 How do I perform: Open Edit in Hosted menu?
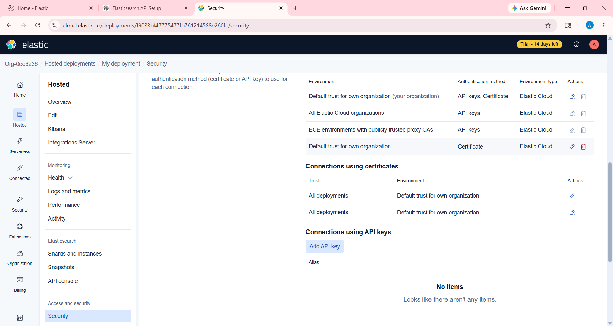point(53,115)
